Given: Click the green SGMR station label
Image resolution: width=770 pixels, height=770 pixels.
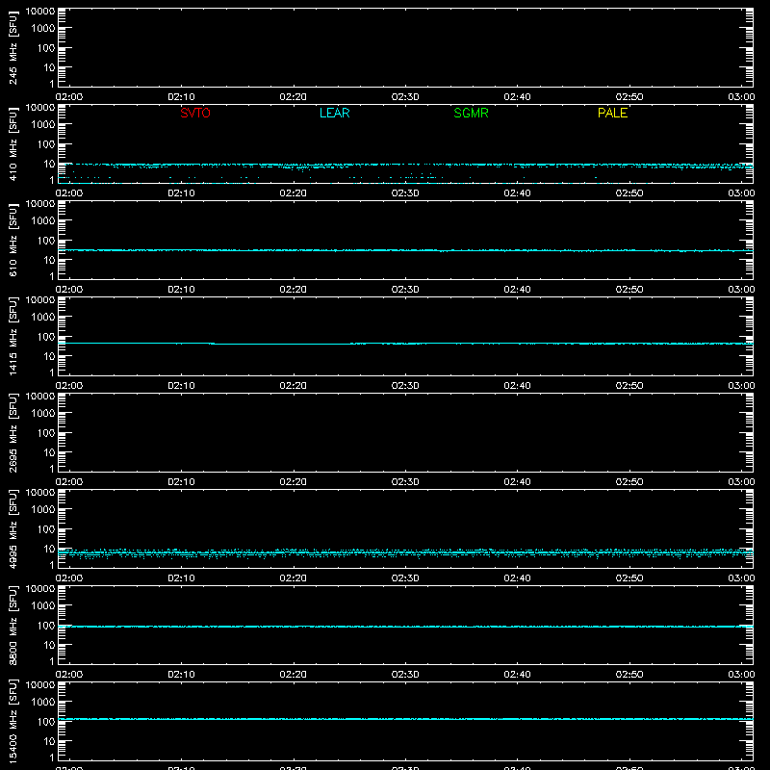Looking at the screenshot, I should [471, 113].
